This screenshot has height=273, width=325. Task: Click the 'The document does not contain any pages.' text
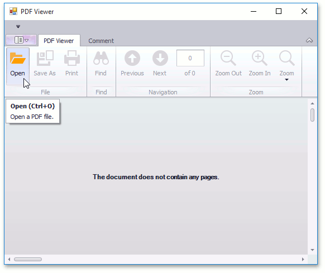click(156, 177)
